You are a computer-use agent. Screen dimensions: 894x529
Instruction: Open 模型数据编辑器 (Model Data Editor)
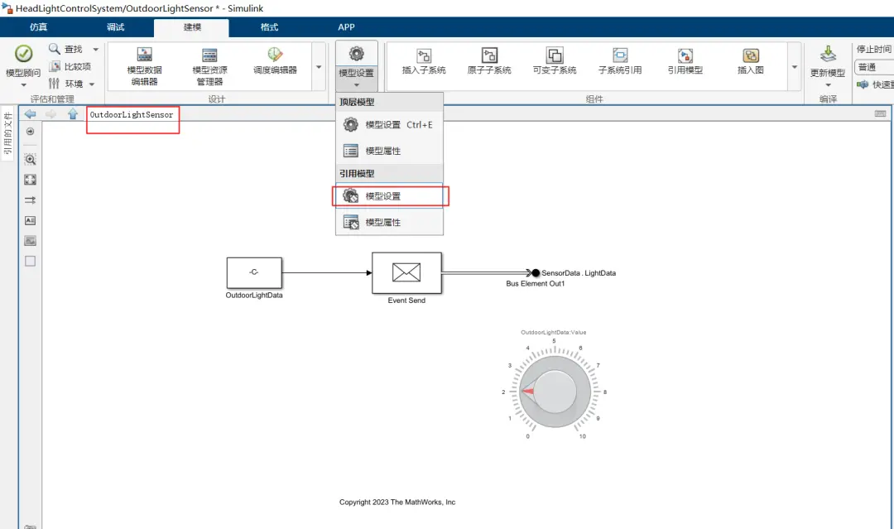(x=144, y=67)
